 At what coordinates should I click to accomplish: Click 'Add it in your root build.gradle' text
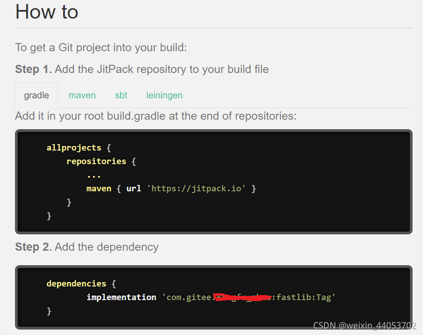[89, 116]
